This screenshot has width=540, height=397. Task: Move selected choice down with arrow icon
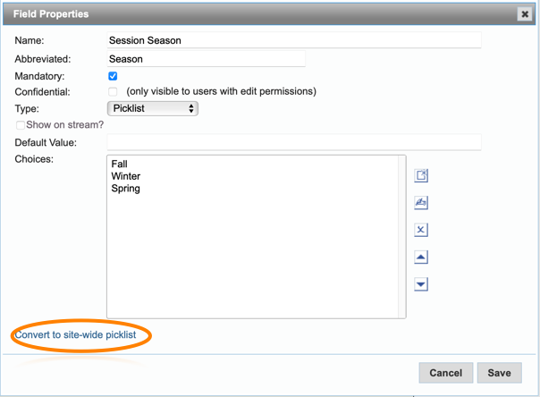point(421,284)
